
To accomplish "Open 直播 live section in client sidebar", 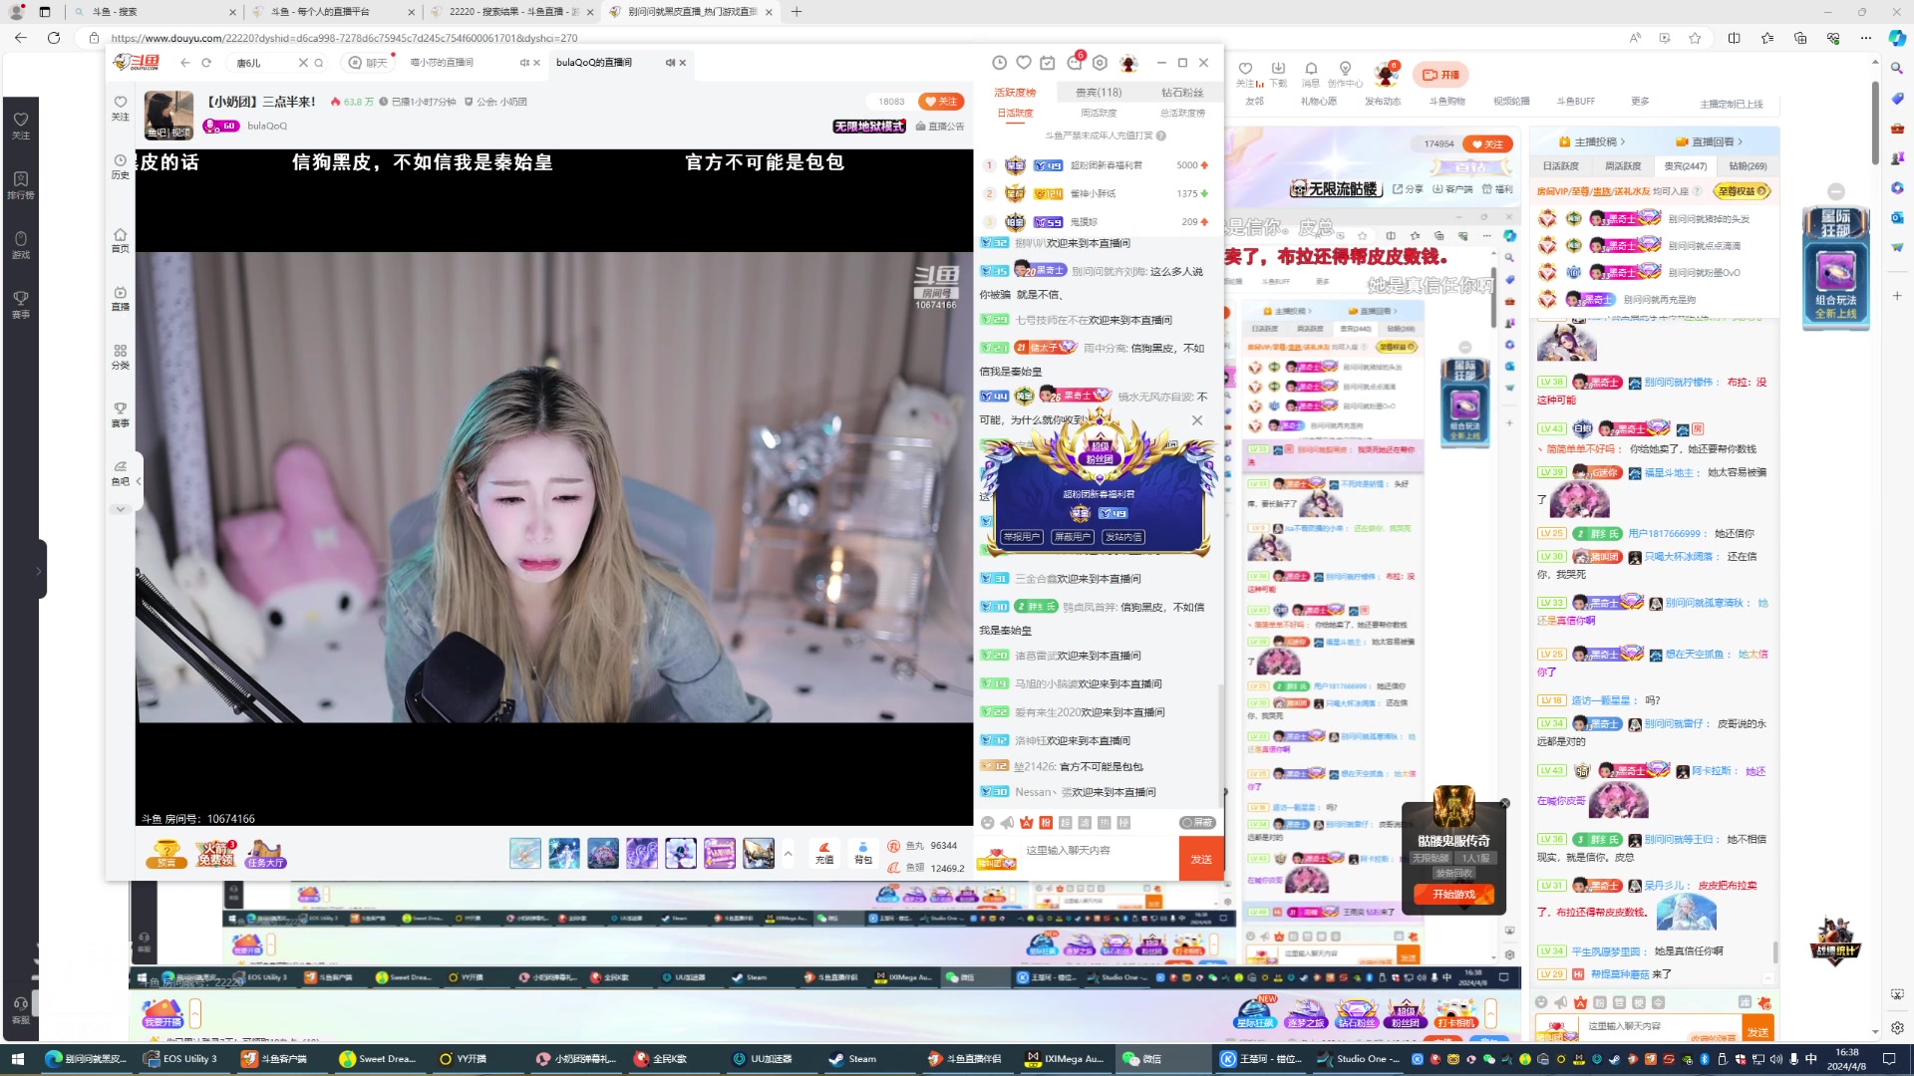I will tap(120, 299).
